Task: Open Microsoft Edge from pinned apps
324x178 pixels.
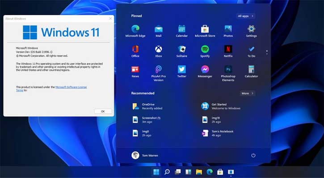Action: [135, 31]
